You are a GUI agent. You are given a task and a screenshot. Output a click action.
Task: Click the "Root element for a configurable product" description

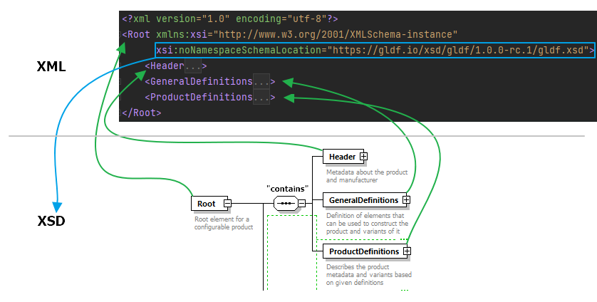coord(223,223)
